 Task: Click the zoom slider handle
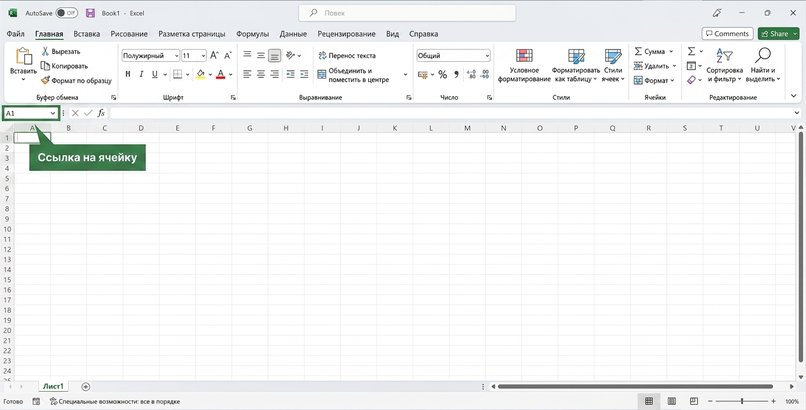click(x=742, y=401)
